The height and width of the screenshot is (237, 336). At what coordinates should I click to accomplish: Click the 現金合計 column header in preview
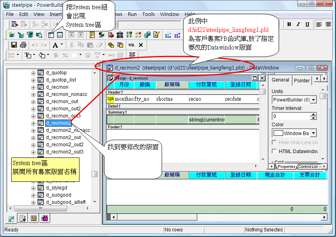(275, 175)
